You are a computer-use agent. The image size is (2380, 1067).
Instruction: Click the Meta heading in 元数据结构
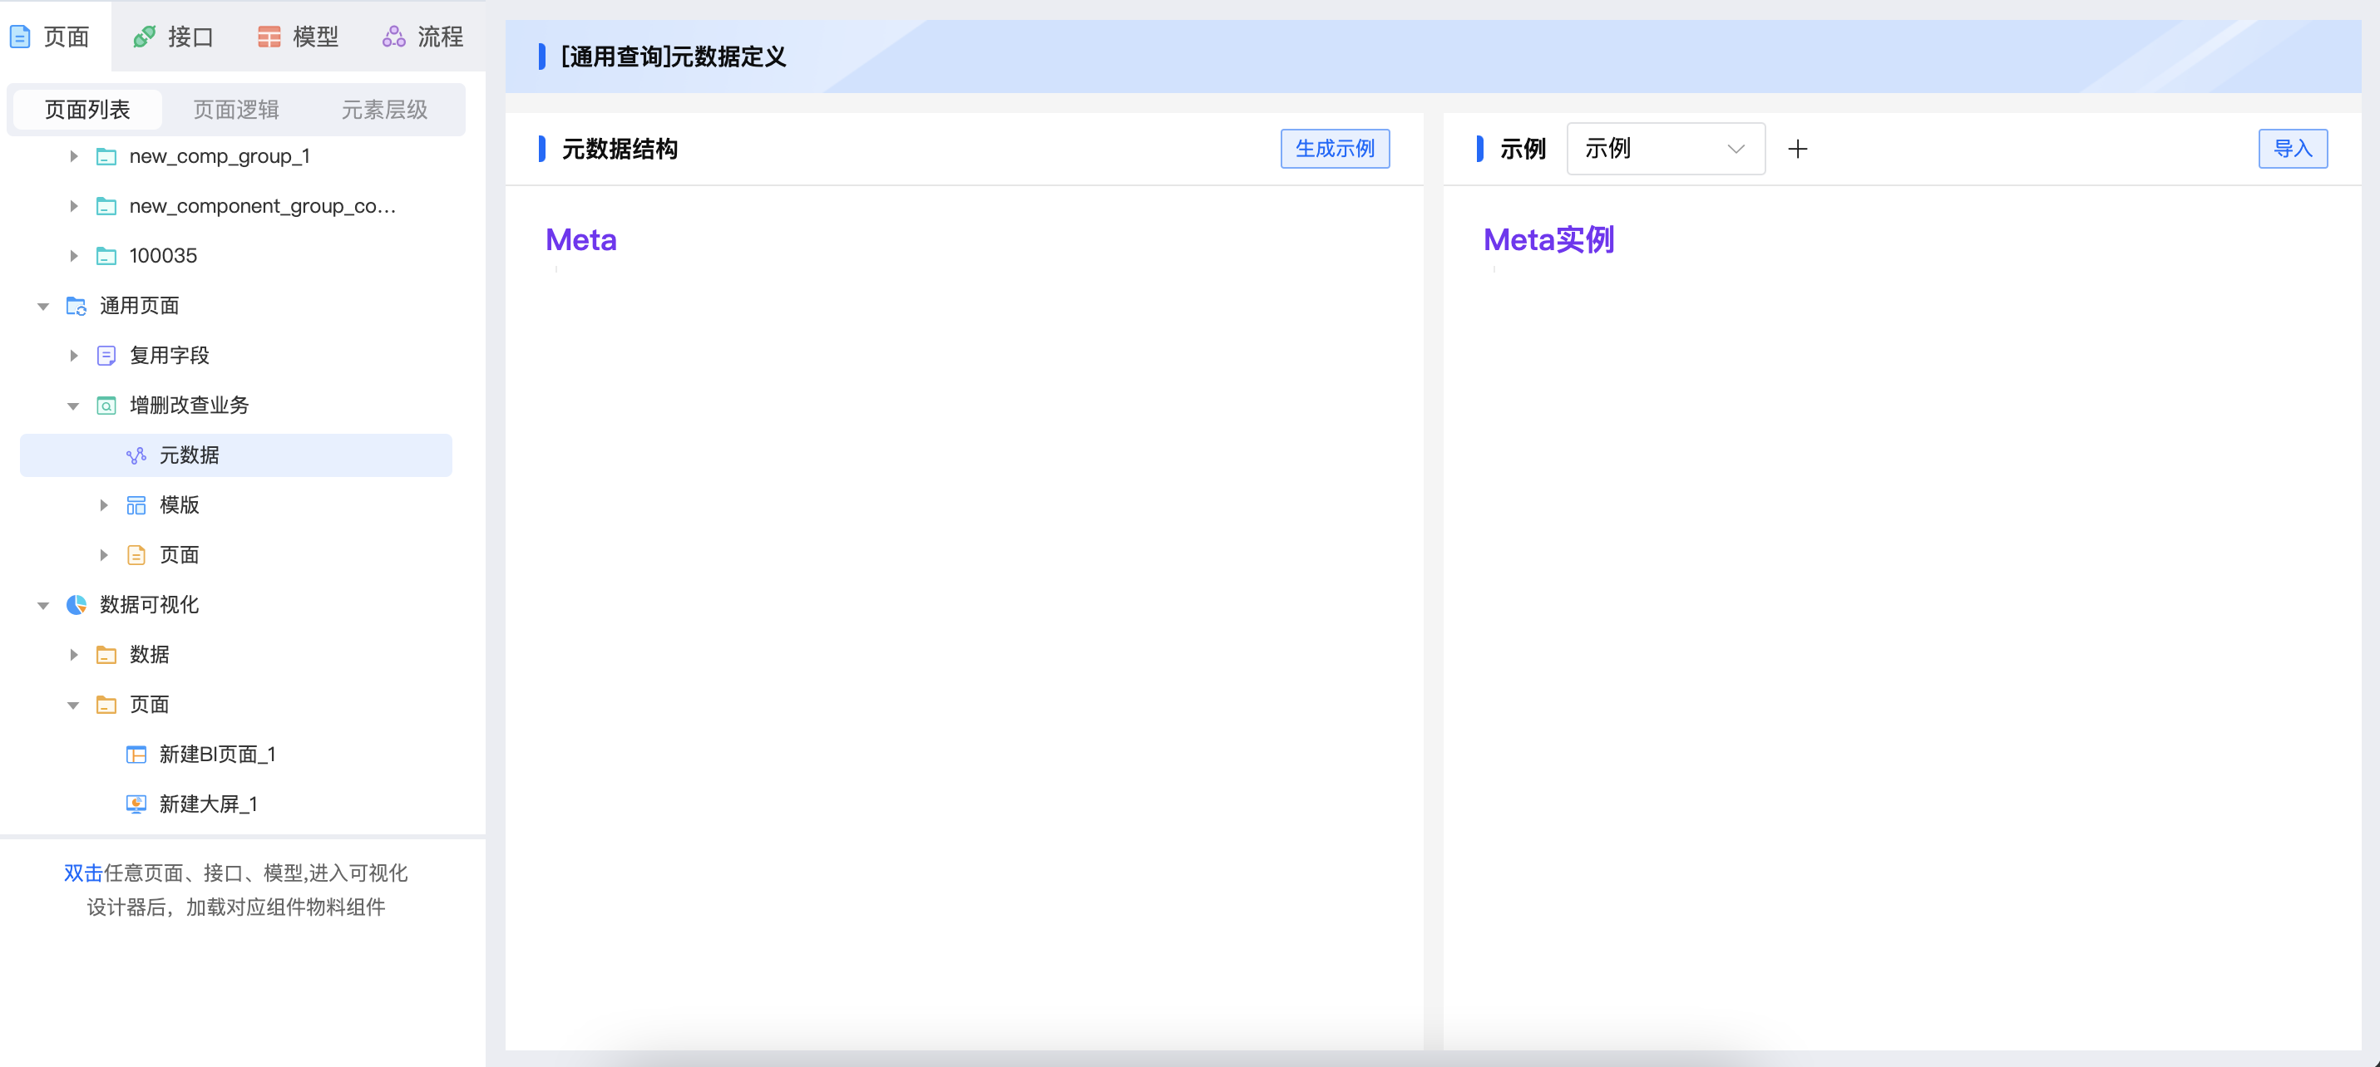point(581,240)
